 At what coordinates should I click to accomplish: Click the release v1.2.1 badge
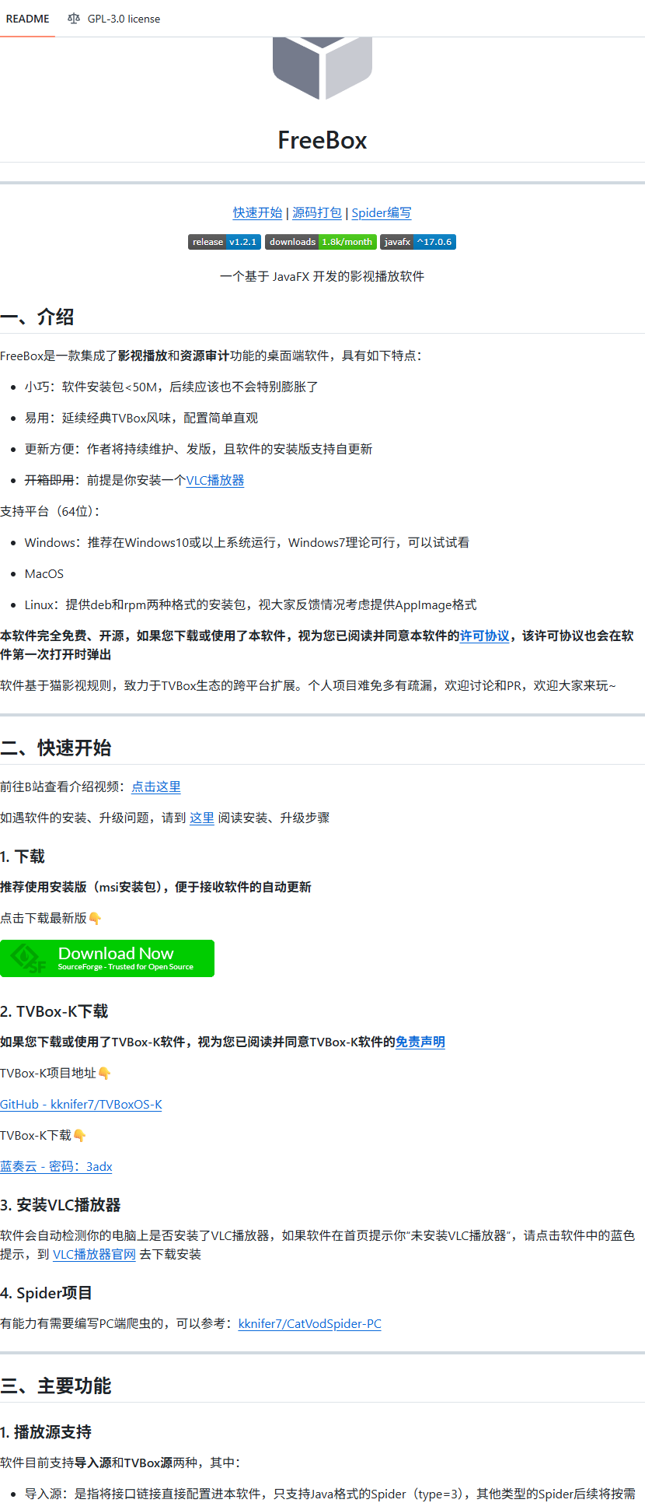[225, 242]
